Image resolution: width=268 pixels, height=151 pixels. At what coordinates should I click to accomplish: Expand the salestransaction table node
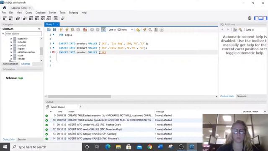11,52
